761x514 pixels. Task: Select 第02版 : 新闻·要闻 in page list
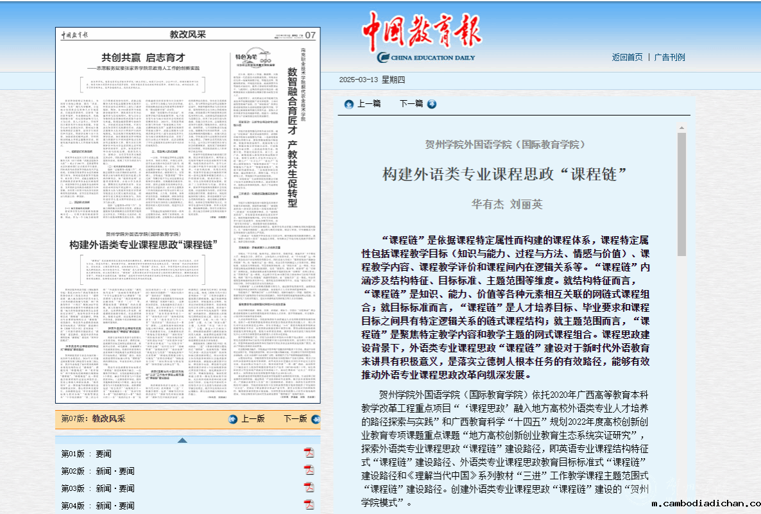98,471
